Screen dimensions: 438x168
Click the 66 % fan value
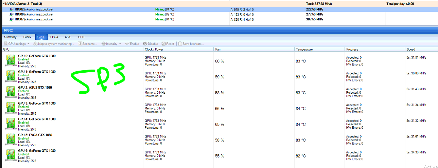[x=220, y=109]
